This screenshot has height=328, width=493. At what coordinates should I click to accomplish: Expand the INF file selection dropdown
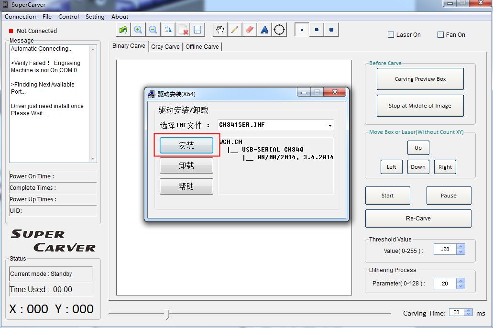coord(330,126)
